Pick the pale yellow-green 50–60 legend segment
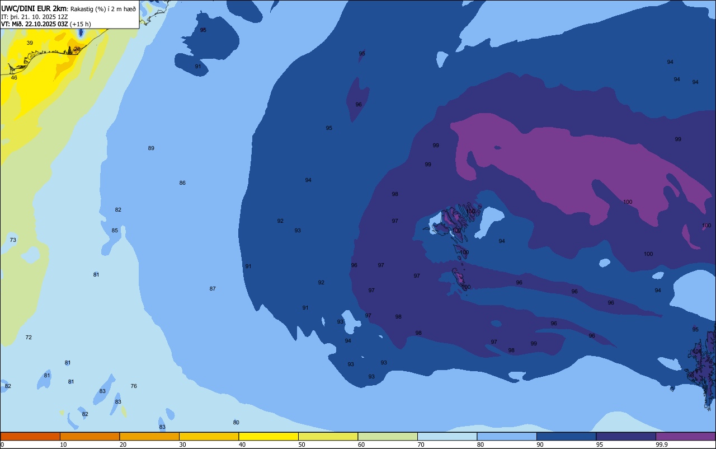Image resolution: width=716 pixels, height=449 pixels. [328, 436]
